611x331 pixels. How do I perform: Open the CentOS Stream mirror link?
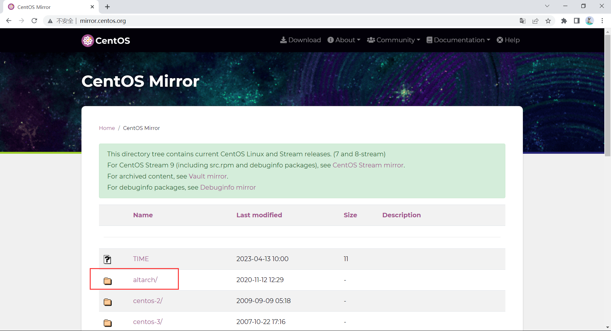pyautogui.click(x=368, y=165)
